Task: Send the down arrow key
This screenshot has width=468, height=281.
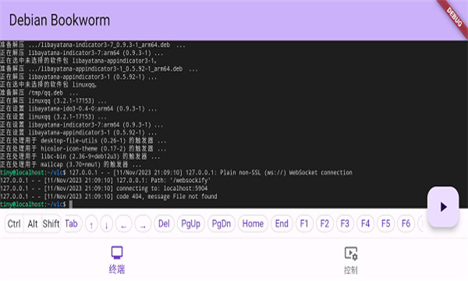Action: coord(106,224)
